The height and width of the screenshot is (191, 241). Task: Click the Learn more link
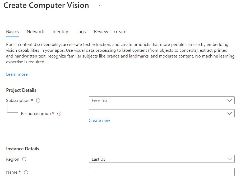17,74
